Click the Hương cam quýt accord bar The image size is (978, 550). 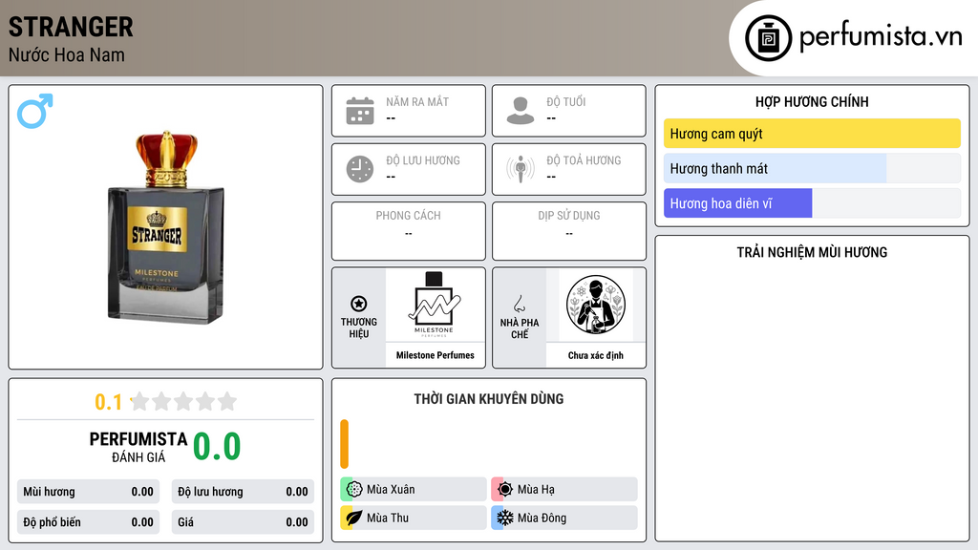812,134
